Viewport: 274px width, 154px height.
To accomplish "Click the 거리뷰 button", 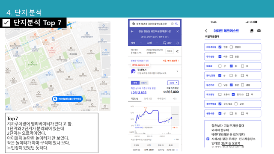I will 170,51.
